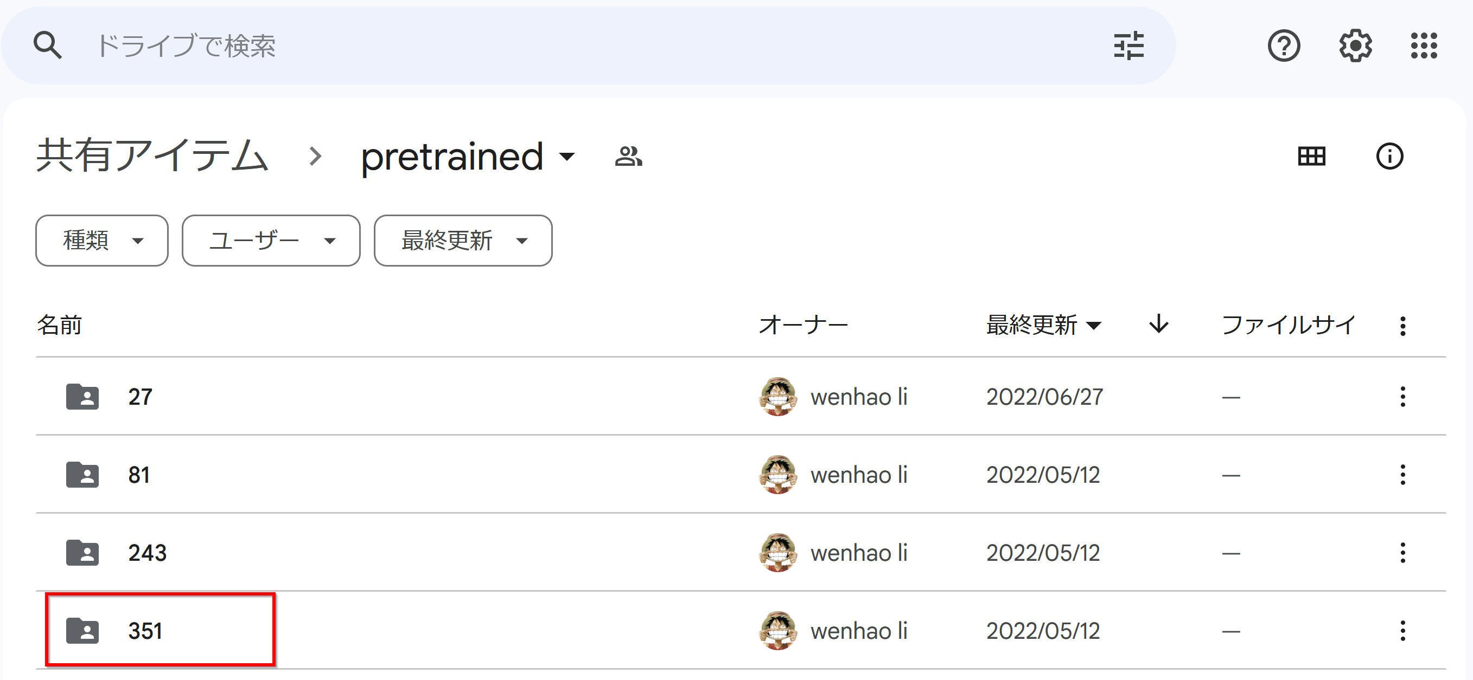Screen dimensions: 1473x680
Task: Reverse sort direction arrow icon
Action: 1159,323
